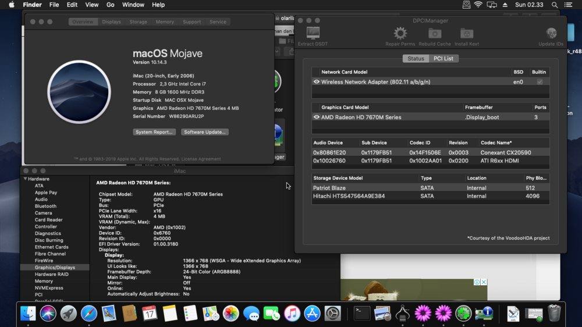Viewport: 582px width, 327px height.
Task: Click the Rebuild Cache icon
Action: pyautogui.click(x=435, y=33)
